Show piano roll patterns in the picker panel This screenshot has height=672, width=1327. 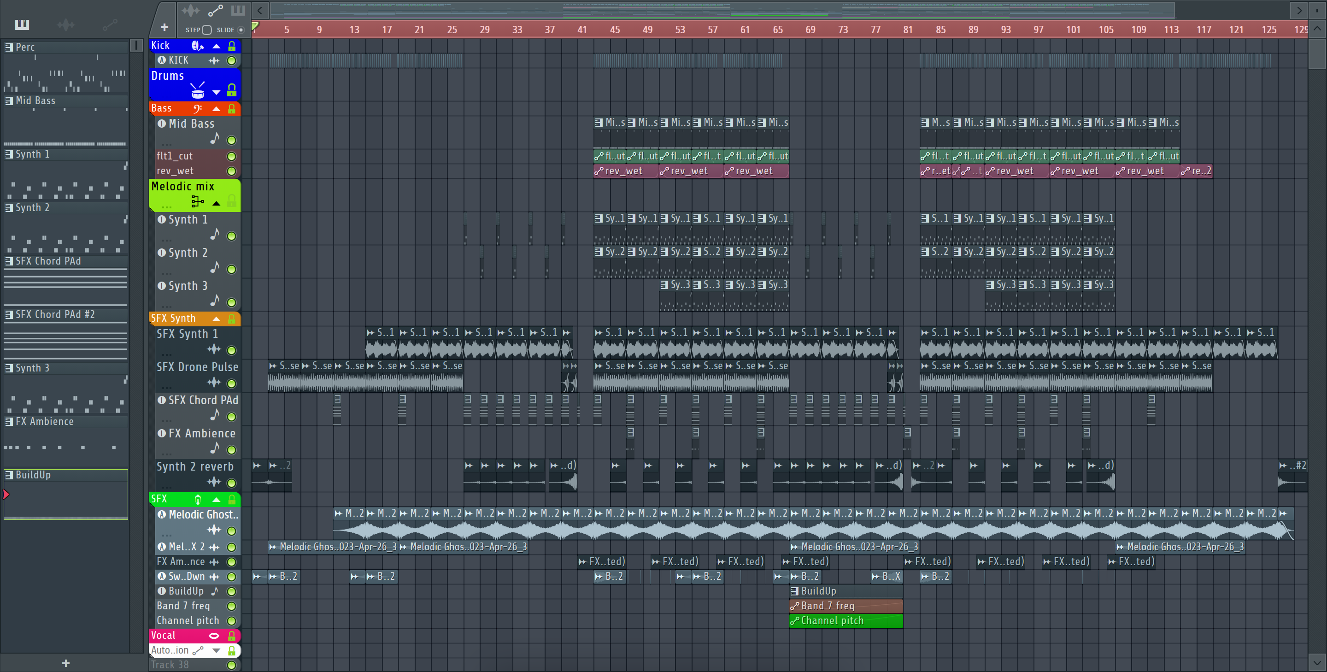tap(22, 24)
